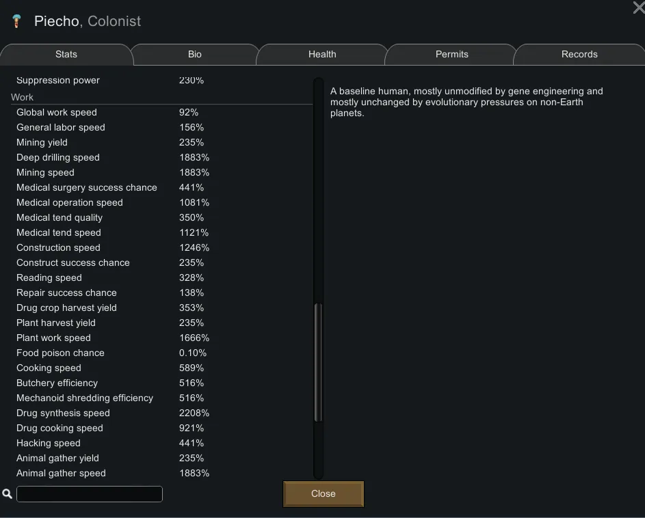Screen dimensions: 645x518
Task: Close the info window with the X
Action: [638, 8]
